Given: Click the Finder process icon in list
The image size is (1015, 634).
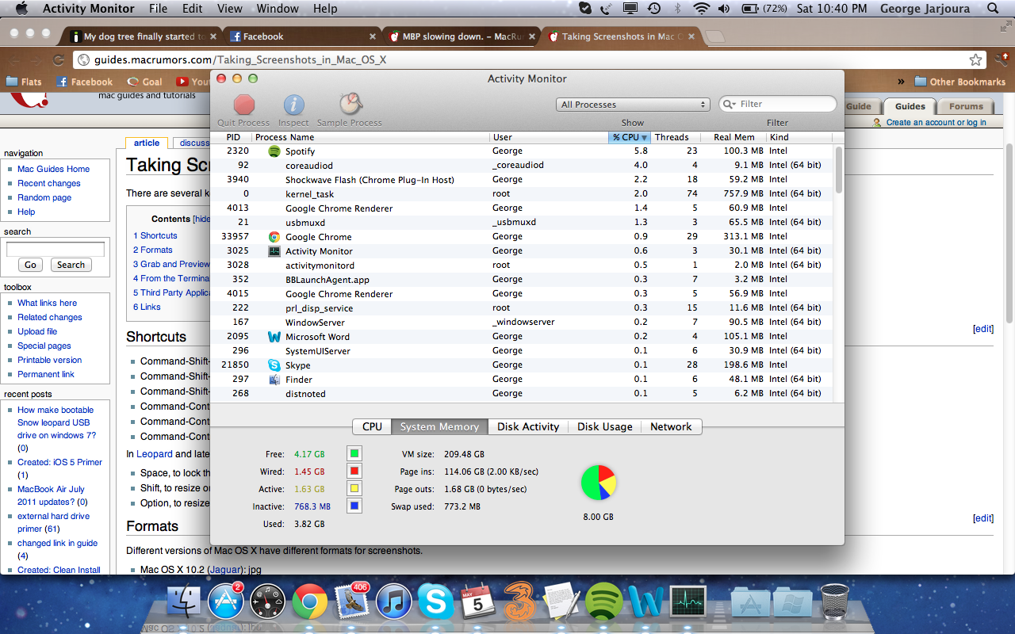Looking at the screenshot, I should pos(274,379).
